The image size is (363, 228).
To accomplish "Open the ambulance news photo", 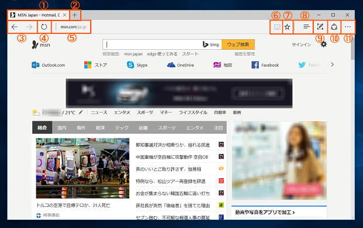I will pos(83,168).
